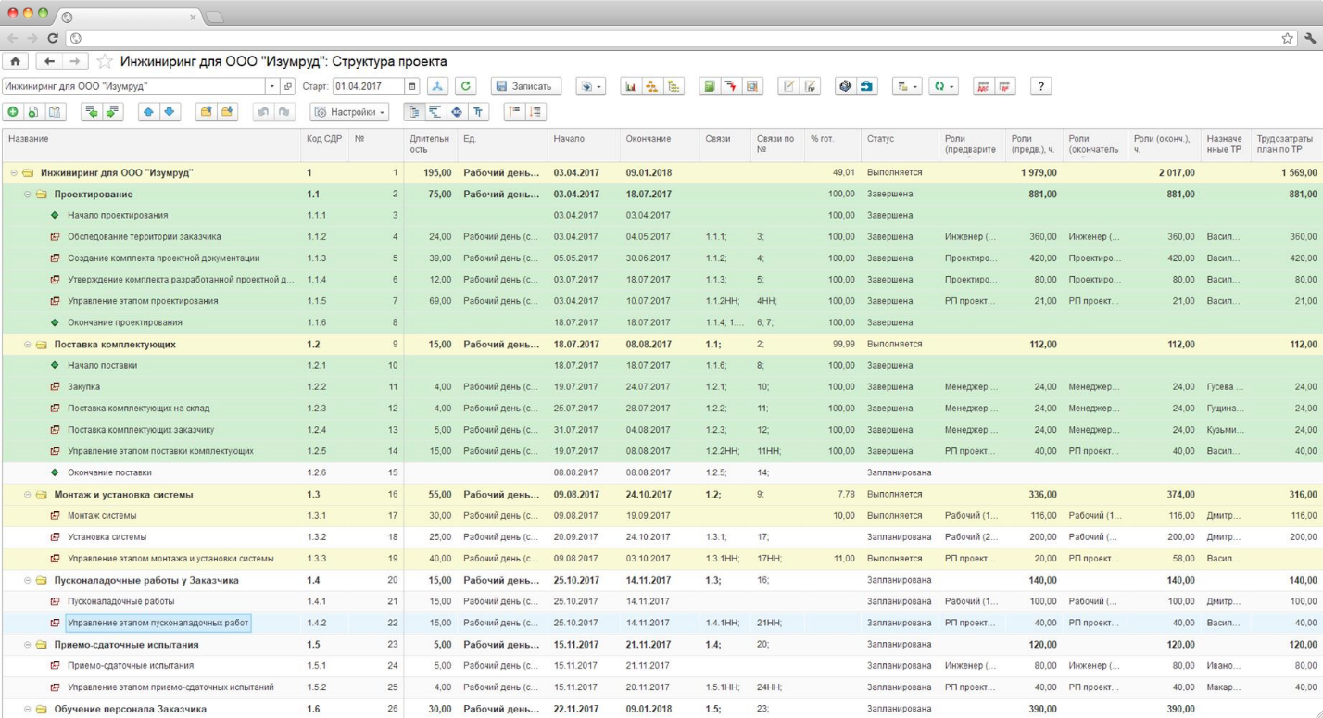This screenshot has height=718, width=1323.
Task: Click the home icon button
Action: click(16, 61)
